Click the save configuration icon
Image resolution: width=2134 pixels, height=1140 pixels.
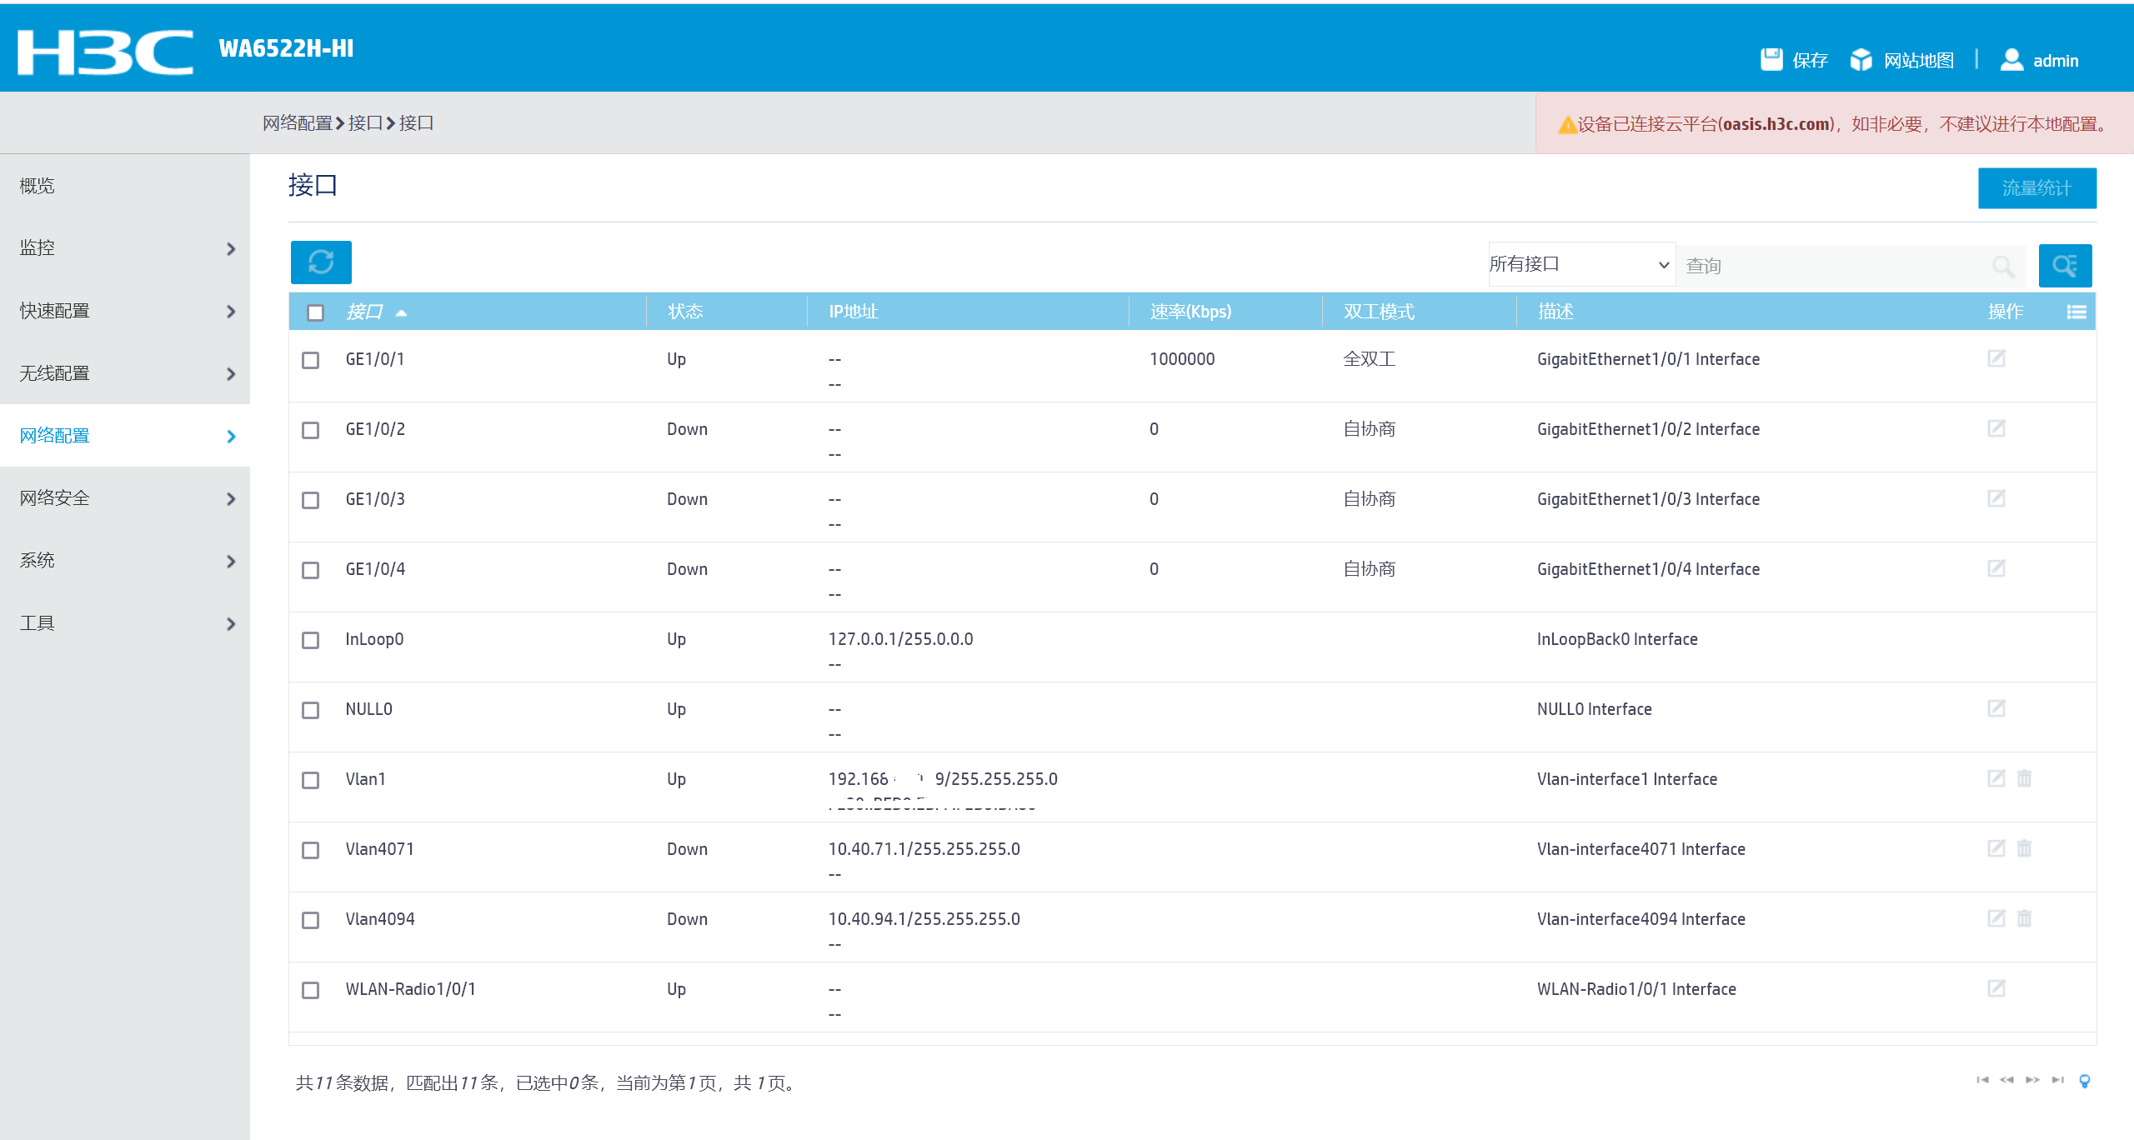1771,59
